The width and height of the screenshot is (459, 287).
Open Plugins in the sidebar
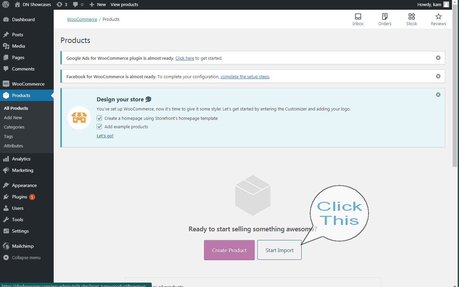[x=27, y=197]
